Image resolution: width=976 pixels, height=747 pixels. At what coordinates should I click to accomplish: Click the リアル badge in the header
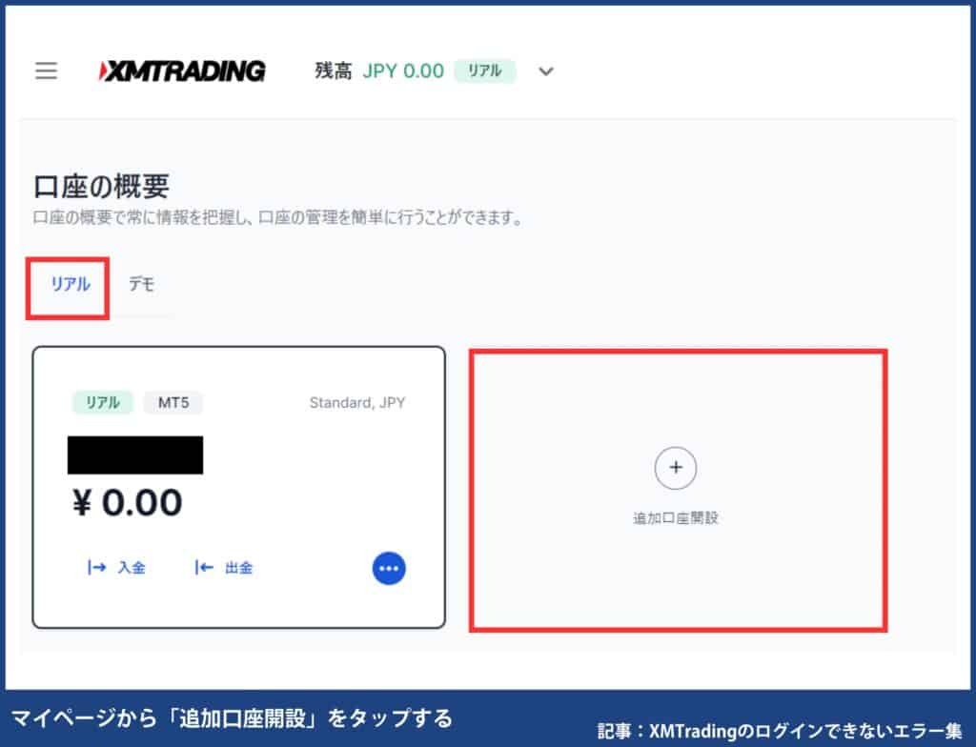(x=485, y=71)
